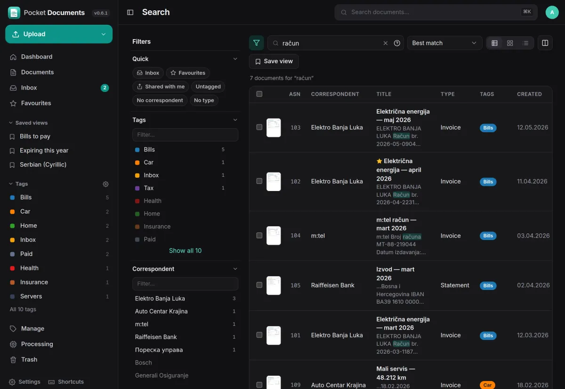565x389 pixels.
Task: Filter by the purple Tax tag
Action: click(x=185, y=188)
